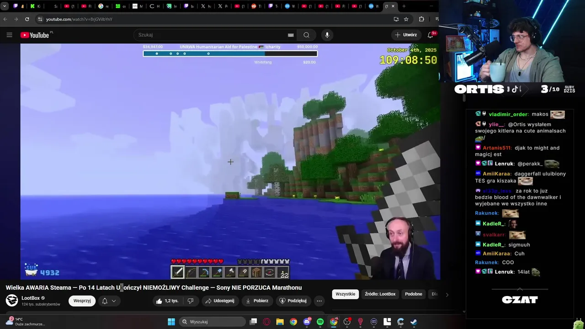Click the Wesprzyj button
585x329 pixels.
82,301
